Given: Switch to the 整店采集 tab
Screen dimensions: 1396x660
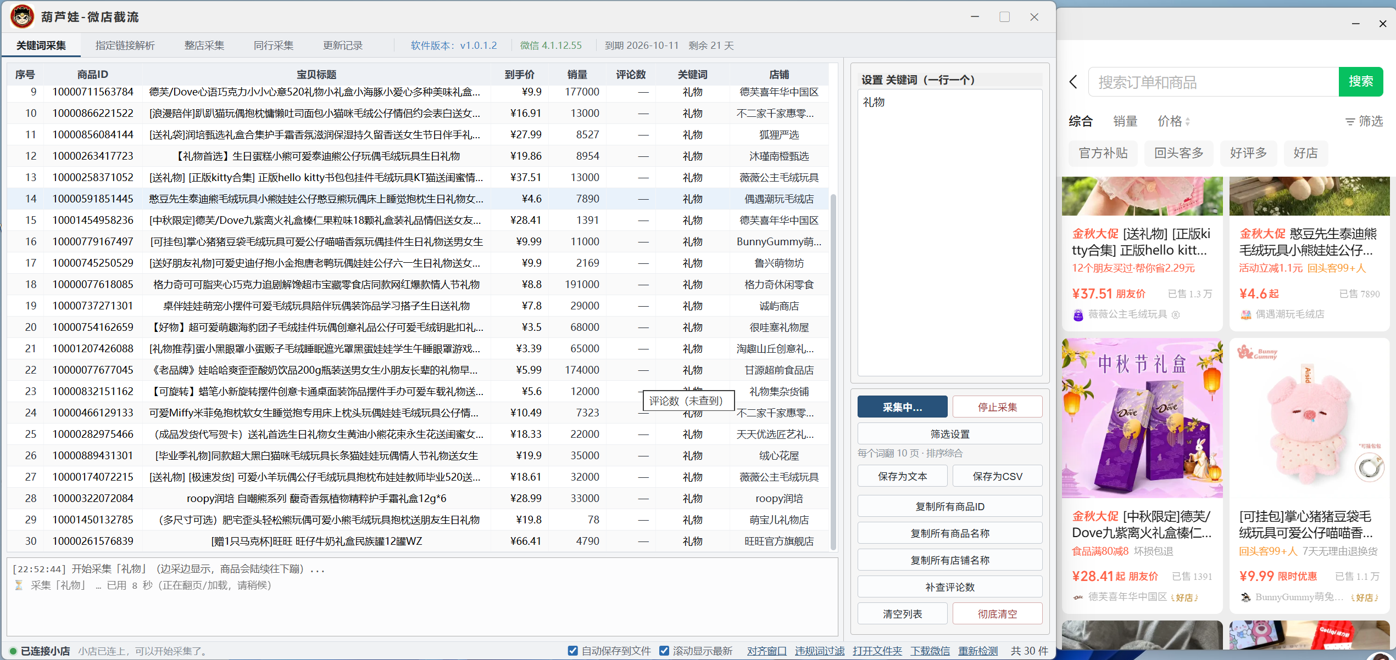Looking at the screenshot, I should click(x=204, y=46).
